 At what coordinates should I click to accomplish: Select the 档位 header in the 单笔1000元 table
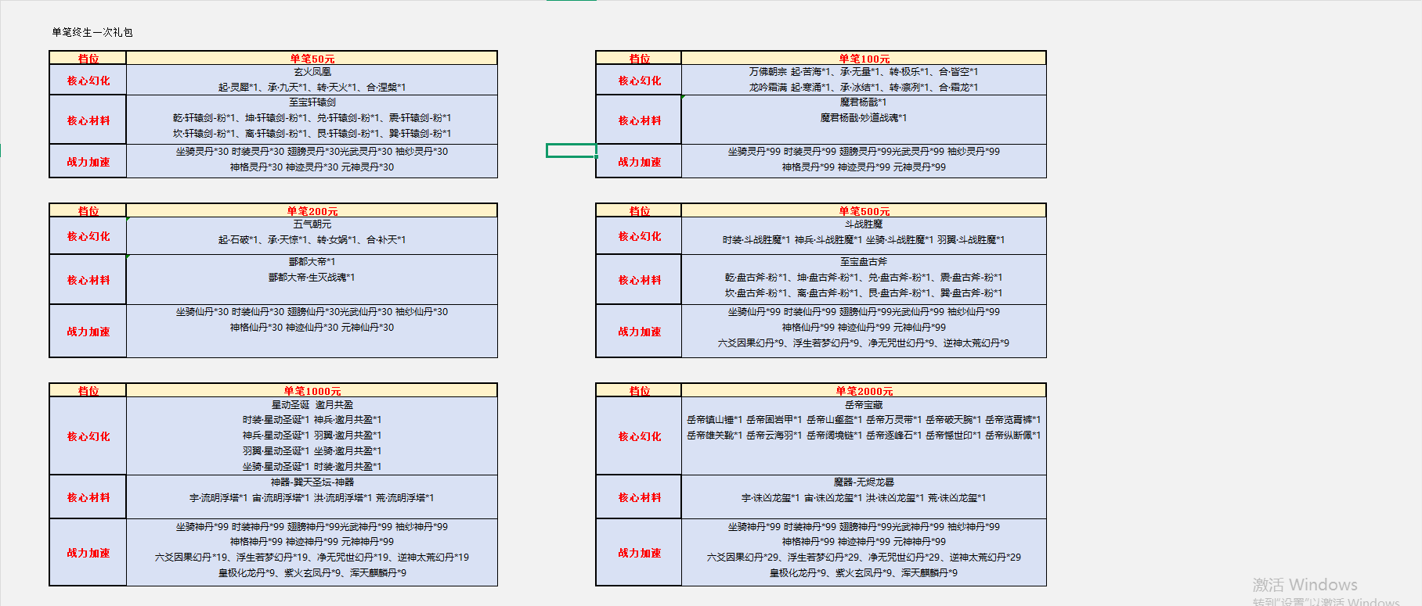(88, 391)
